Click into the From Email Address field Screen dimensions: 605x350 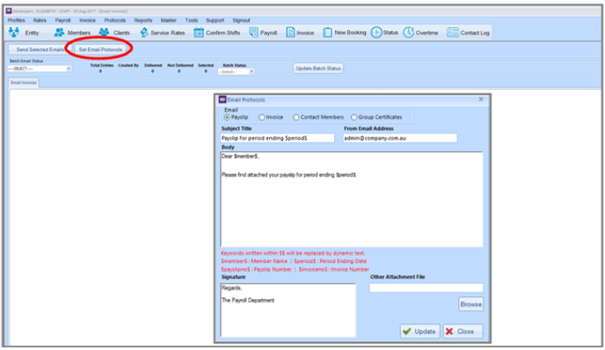point(400,138)
